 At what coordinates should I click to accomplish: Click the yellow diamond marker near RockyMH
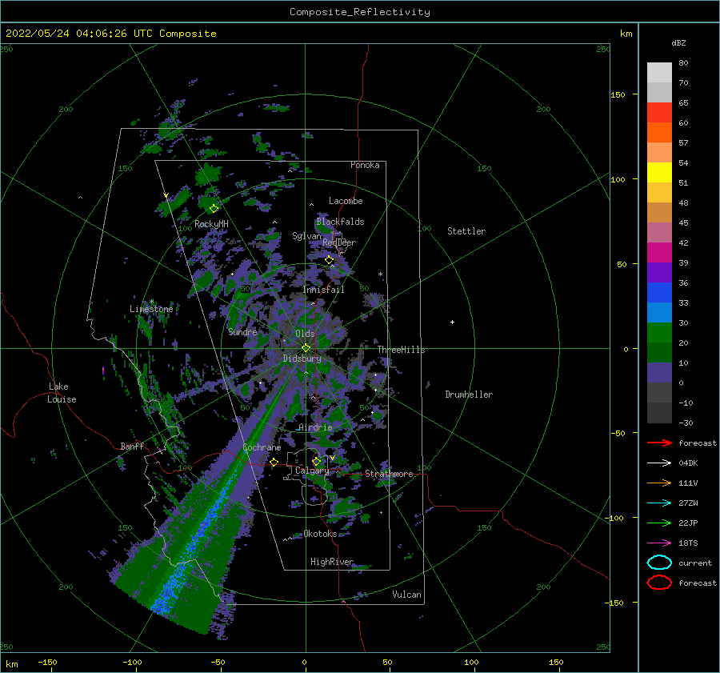pyautogui.click(x=214, y=209)
